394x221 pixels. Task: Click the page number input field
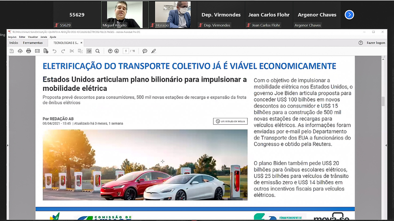click(x=127, y=51)
